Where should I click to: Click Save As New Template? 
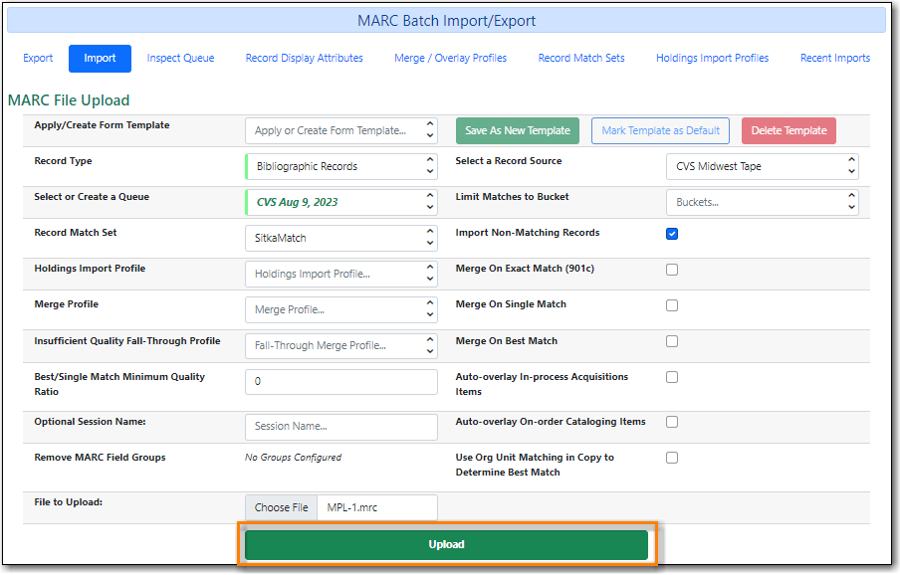[x=517, y=130]
